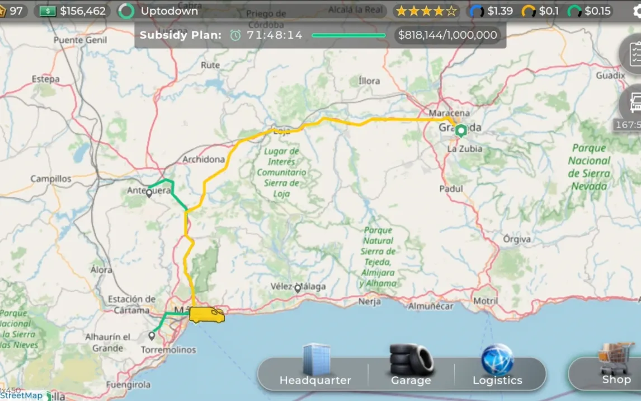Click the Uptodown profile name
Viewport: 641px width, 401px height.
(x=169, y=11)
